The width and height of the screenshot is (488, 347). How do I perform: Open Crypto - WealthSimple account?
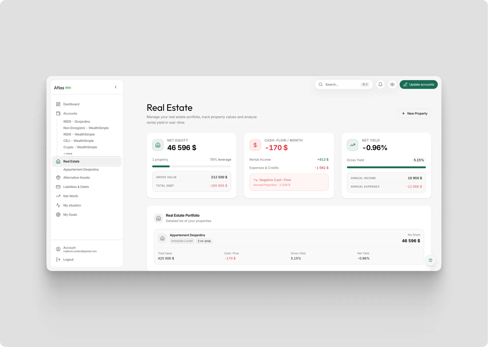click(x=80, y=147)
